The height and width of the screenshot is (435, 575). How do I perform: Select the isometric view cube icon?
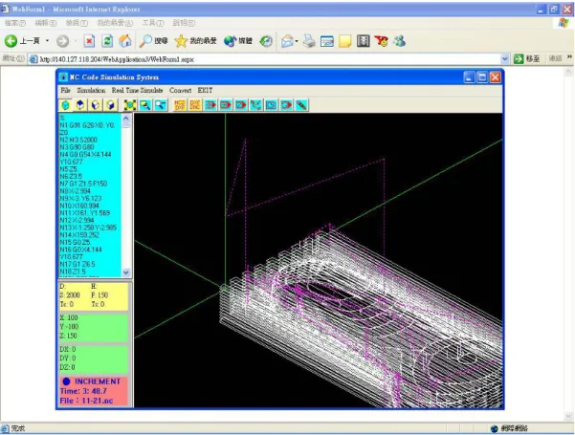click(65, 105)
